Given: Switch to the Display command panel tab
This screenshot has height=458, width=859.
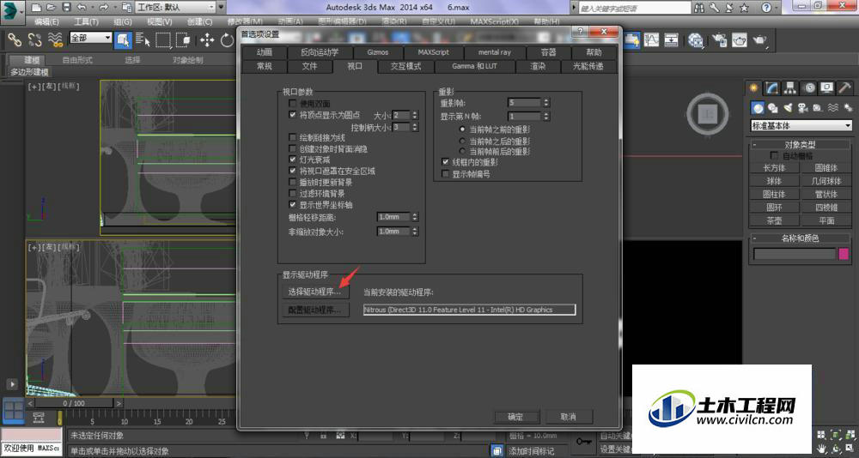Looking at the screenshot, I should coord(826,87).
